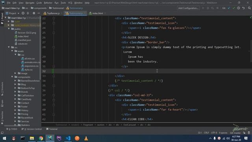
Task: Expand the image folder
Action: coord(15,73)
